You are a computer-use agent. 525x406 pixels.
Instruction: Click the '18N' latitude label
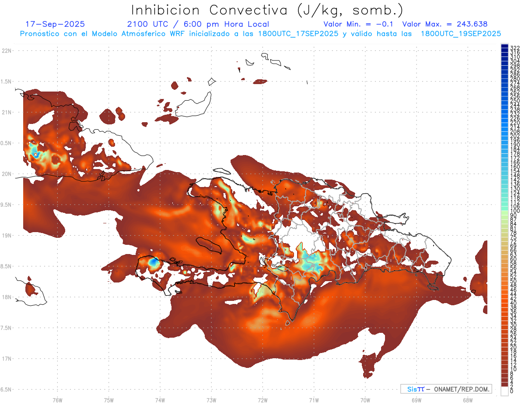click(x=6, y=297)
